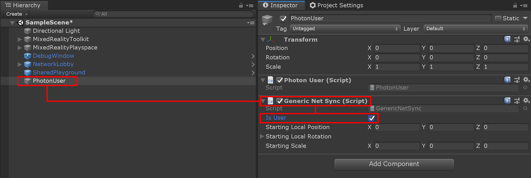Viewport: 531px width, 178px height.
Task: Click the MixedRealityPlayspace cube icon
Action: (28, 48)
